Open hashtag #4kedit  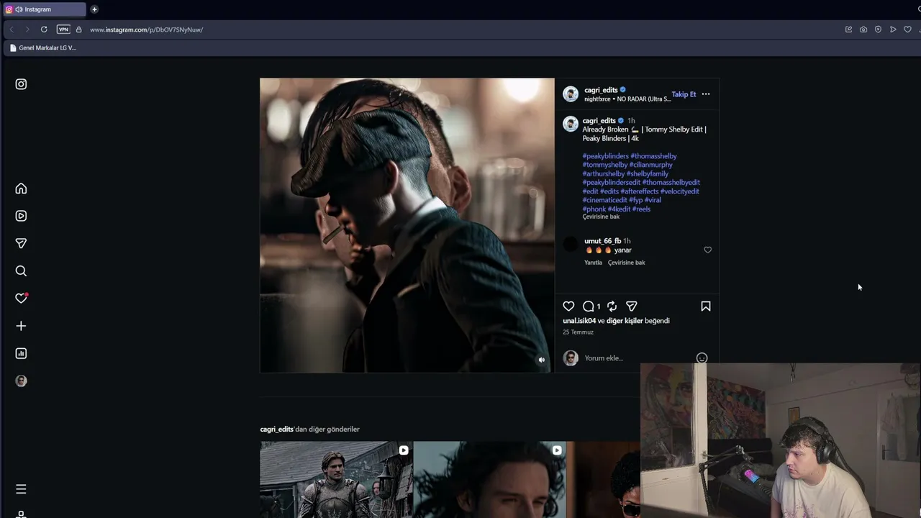619,209
